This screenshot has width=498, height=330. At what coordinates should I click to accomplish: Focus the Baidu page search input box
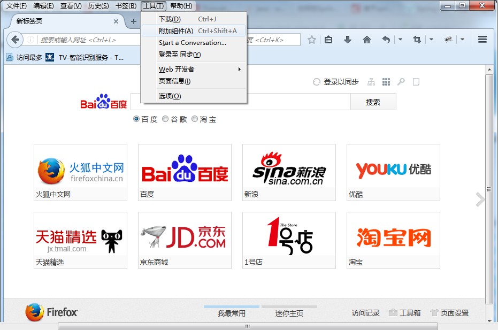[x=241, y=102]
